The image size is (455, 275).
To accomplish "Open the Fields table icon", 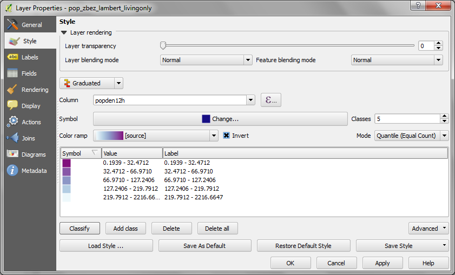I will (x=12, y=73).
